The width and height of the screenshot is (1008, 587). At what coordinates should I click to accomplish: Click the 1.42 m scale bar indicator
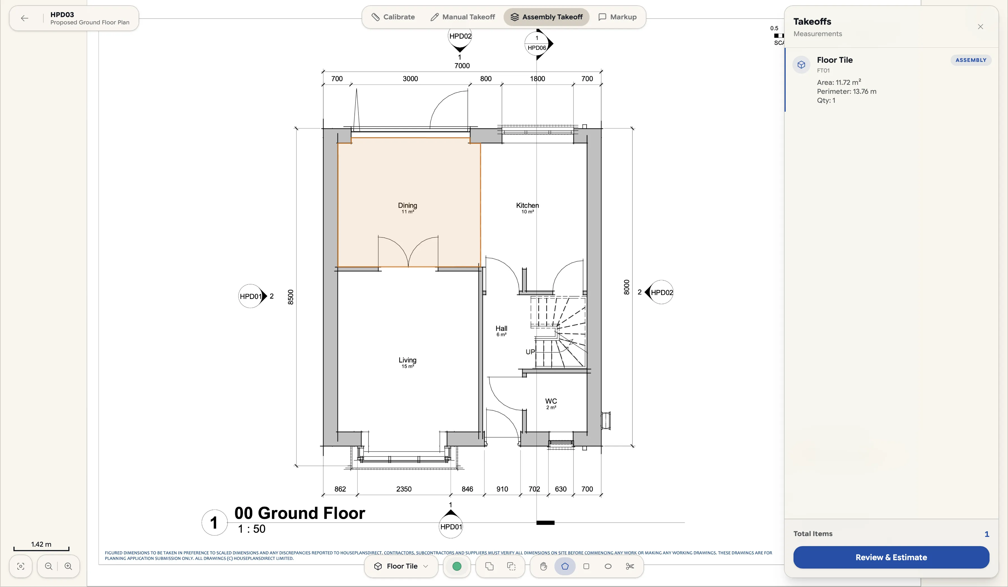click(x=41, y=547)
